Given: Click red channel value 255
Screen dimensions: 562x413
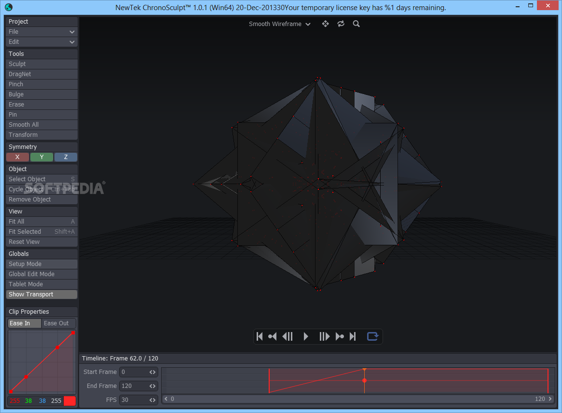Looking at the screenshot, I should pos(14,401).
